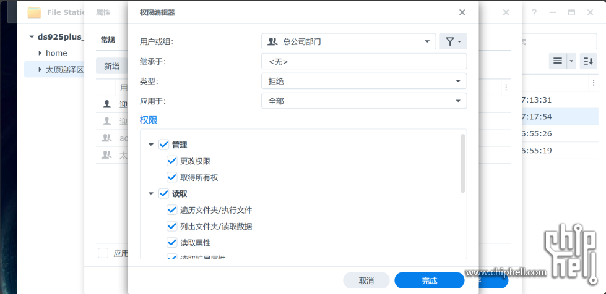Collapse the ds925plus root tree node
The height and width of the screenshot is (294, 606).
[x=32, y=36]
